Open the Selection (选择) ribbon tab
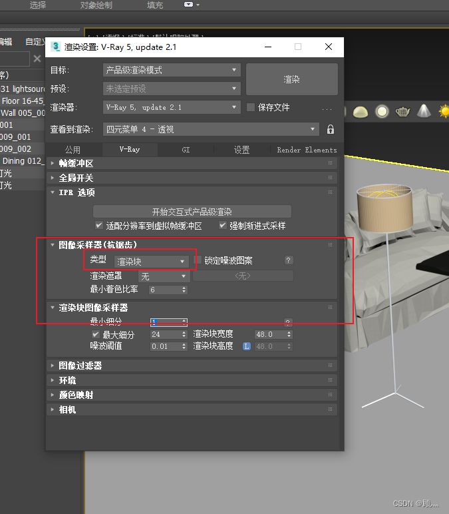The image size is (449, 514). pyautogui.click(x=38, y=5)
